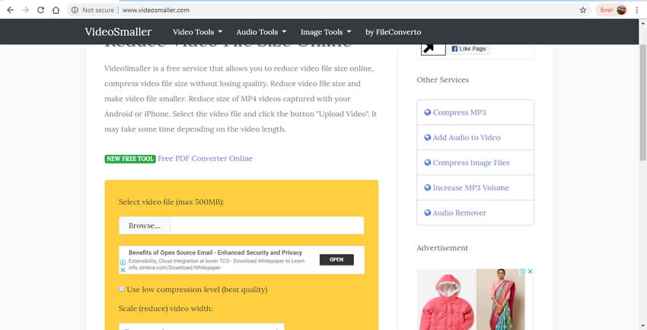Click globe icon beside Increase MP3 Volume
Screen dimensions: 647x330
coord(428,188)
